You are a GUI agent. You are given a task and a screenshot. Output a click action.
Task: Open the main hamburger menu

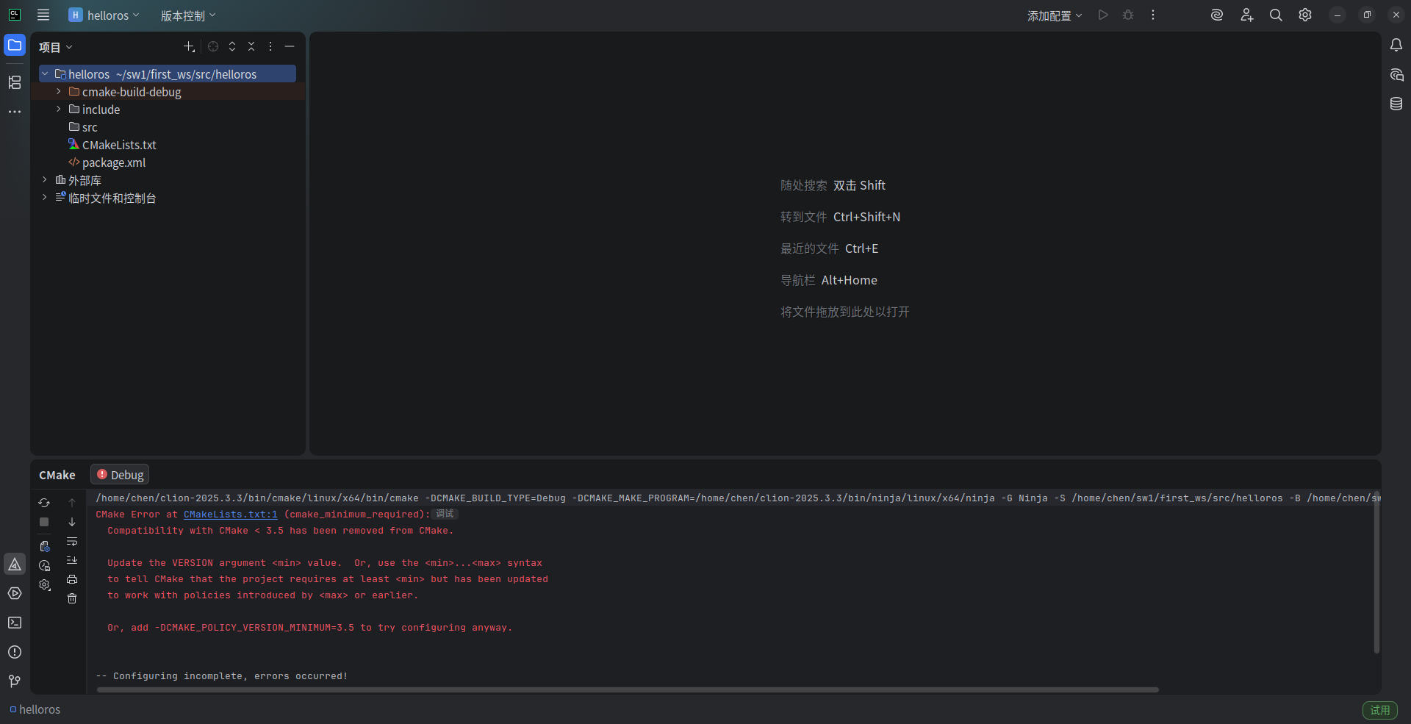pyautogui.click(x=43, y=15)
